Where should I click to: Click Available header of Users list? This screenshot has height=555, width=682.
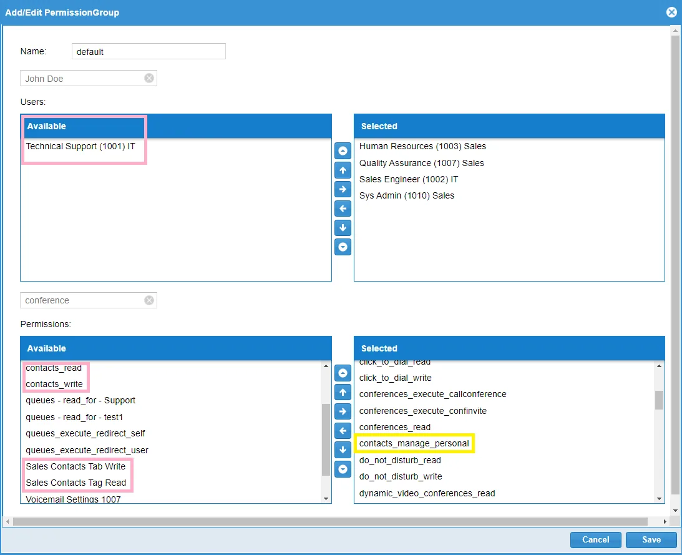[176, 126]
